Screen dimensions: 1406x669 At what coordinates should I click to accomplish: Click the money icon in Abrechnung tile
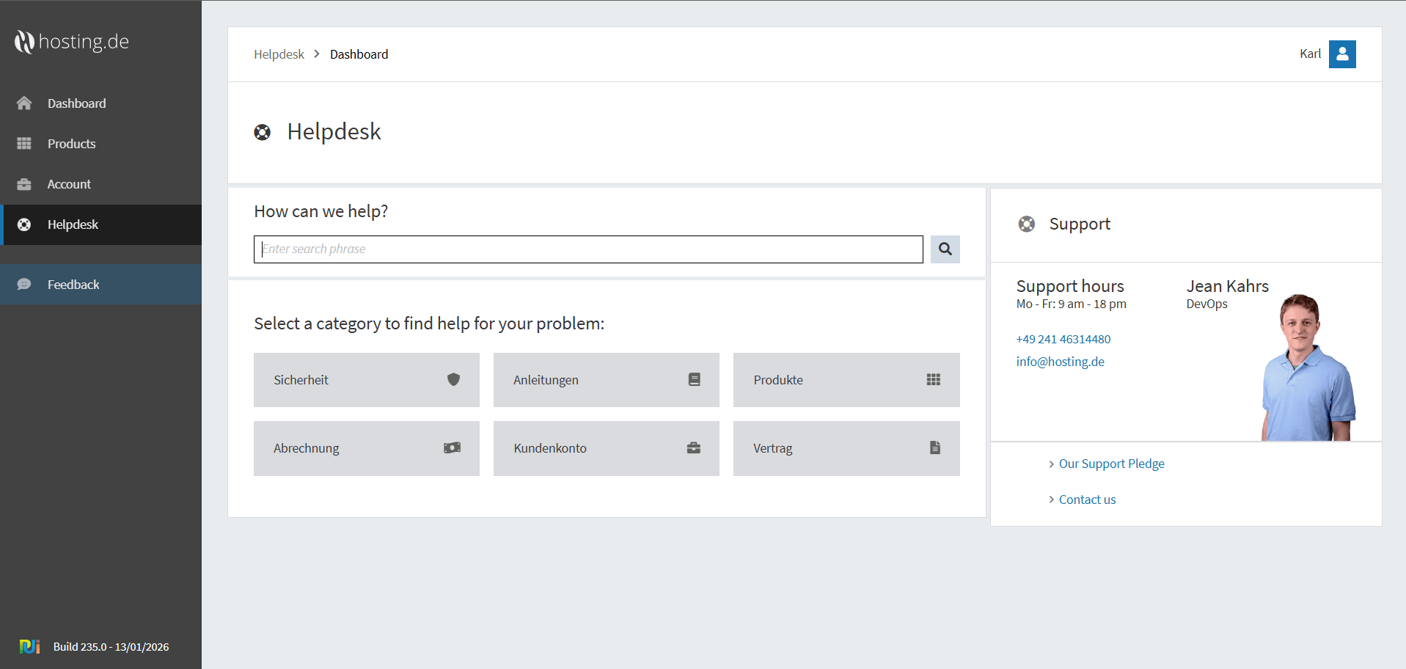453,447
